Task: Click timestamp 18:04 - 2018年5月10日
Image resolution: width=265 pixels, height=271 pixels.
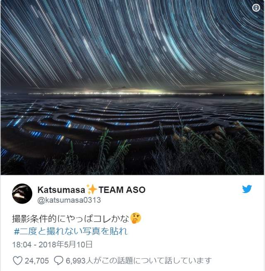Action: point(52,245)
